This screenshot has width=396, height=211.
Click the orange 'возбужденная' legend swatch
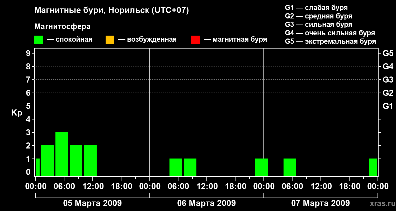pyautogui.click(x=110, y=40)
